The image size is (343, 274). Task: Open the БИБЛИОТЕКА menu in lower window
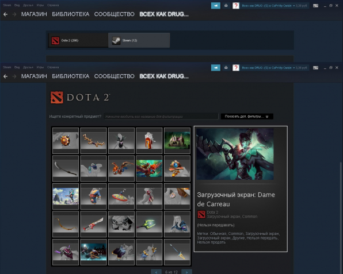pyautogui.click(x=70, y=76)
